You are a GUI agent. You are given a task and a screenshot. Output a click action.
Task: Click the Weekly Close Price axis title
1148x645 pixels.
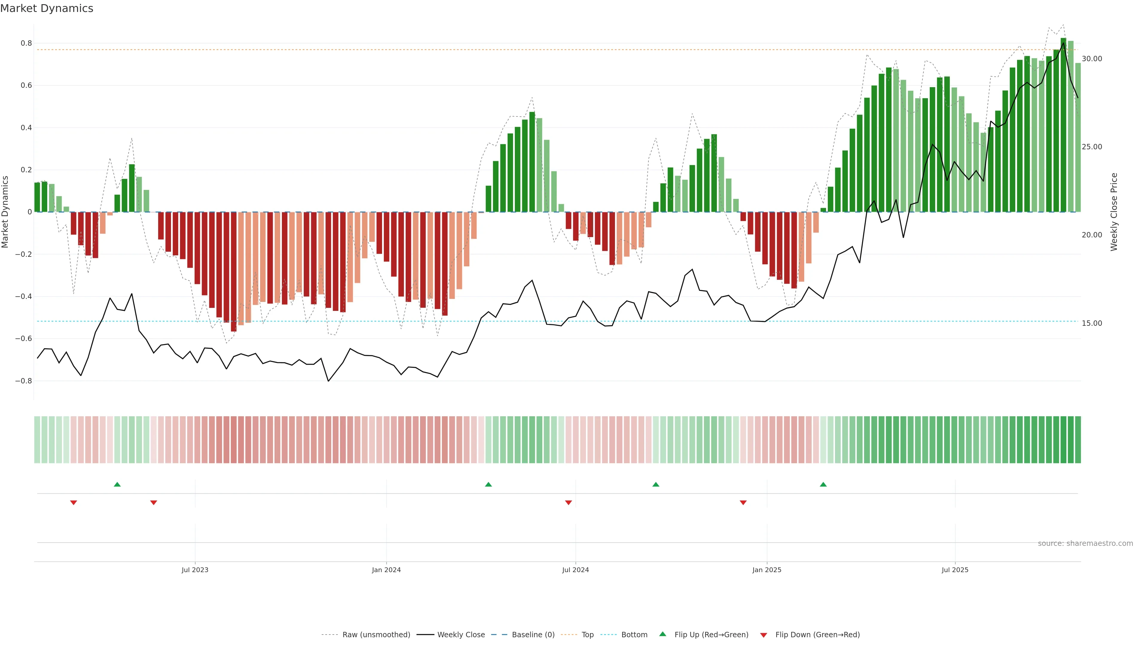coord(1114,212)
